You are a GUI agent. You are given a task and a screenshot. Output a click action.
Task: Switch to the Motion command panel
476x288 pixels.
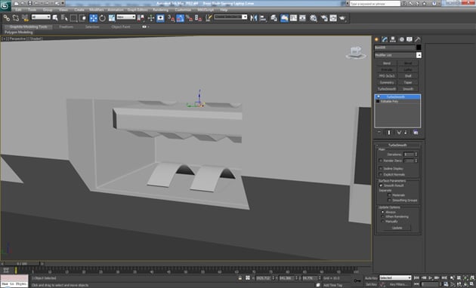(x=401, y=39)
